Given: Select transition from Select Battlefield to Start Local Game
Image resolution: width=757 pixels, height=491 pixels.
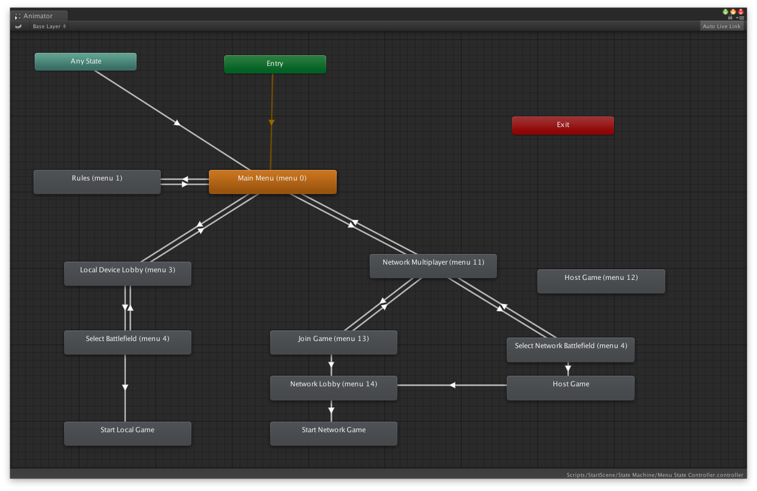Looking at the screenshot, I should (x=125, y=388).
